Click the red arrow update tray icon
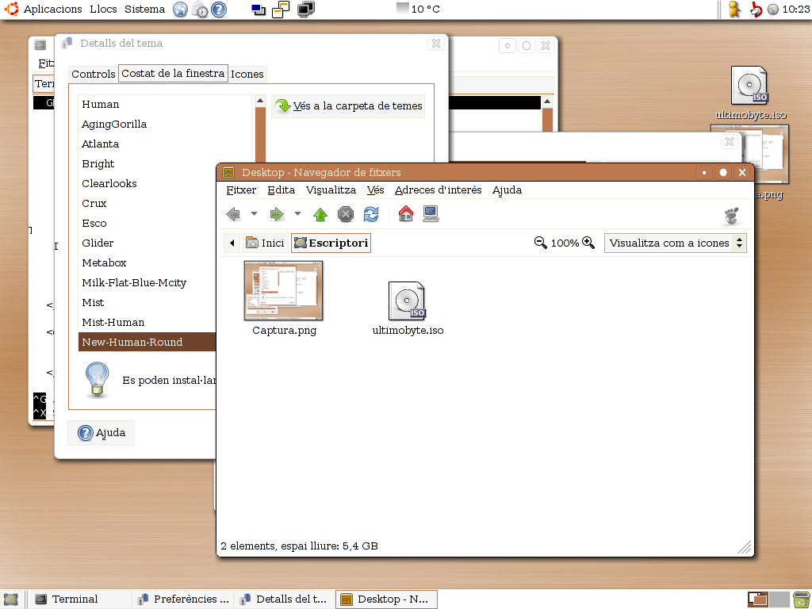Image resolution: width=812 pixels, height=609 pixels. (756, 10)
